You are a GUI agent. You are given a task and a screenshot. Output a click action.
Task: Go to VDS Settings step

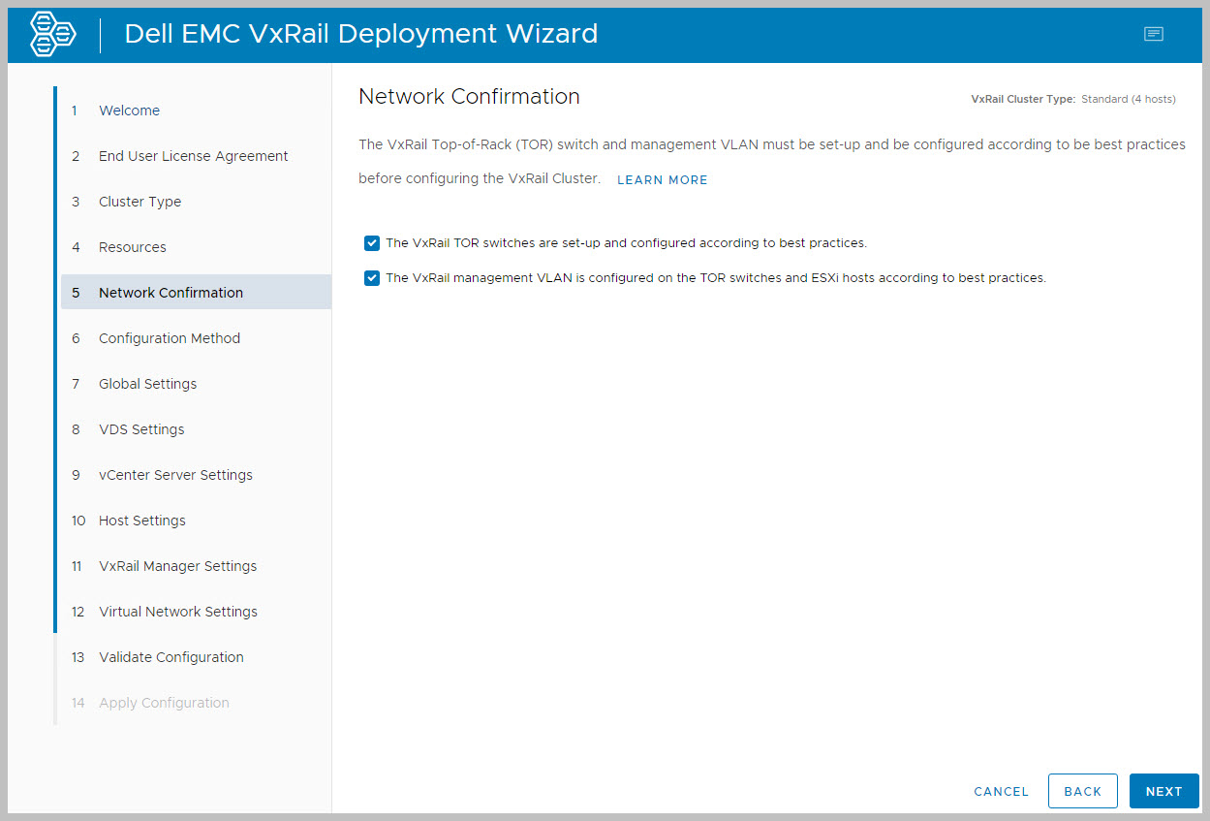pyautogui.click(x=141, y=429)
